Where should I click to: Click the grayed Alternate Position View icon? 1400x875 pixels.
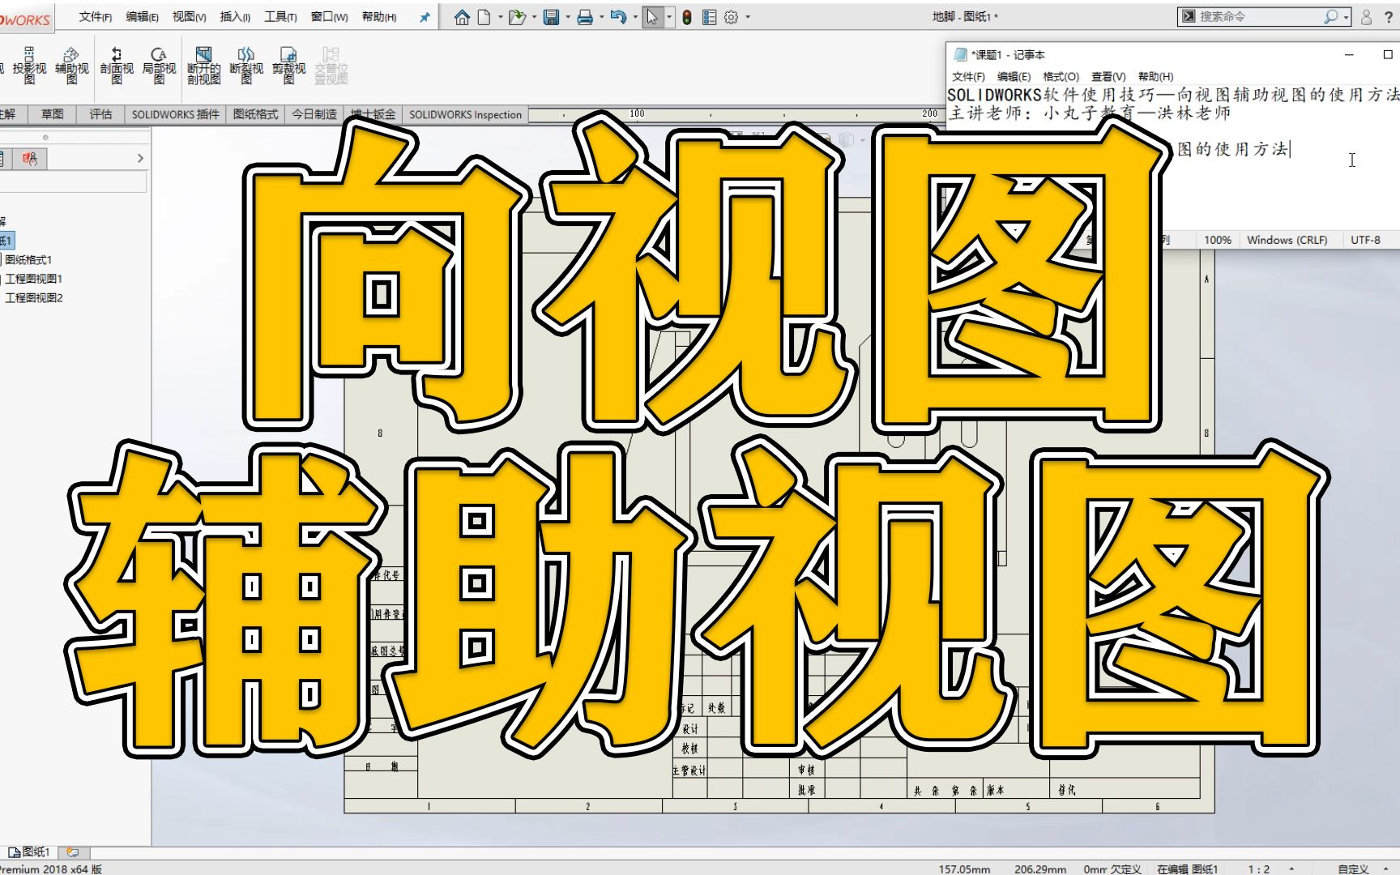[x=331, y=66]
